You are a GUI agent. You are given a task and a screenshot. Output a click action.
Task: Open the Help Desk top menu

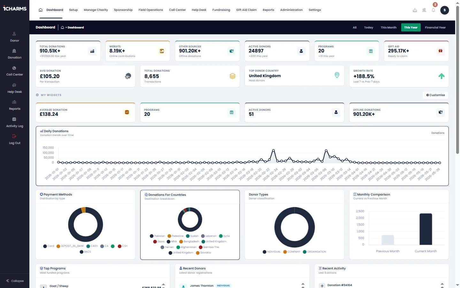point(199,10)
